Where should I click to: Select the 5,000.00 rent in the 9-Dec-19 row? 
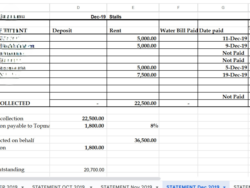coord(133,45)
